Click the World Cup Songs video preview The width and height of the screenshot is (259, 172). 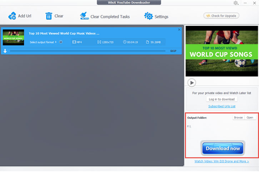tap(222, 51)
